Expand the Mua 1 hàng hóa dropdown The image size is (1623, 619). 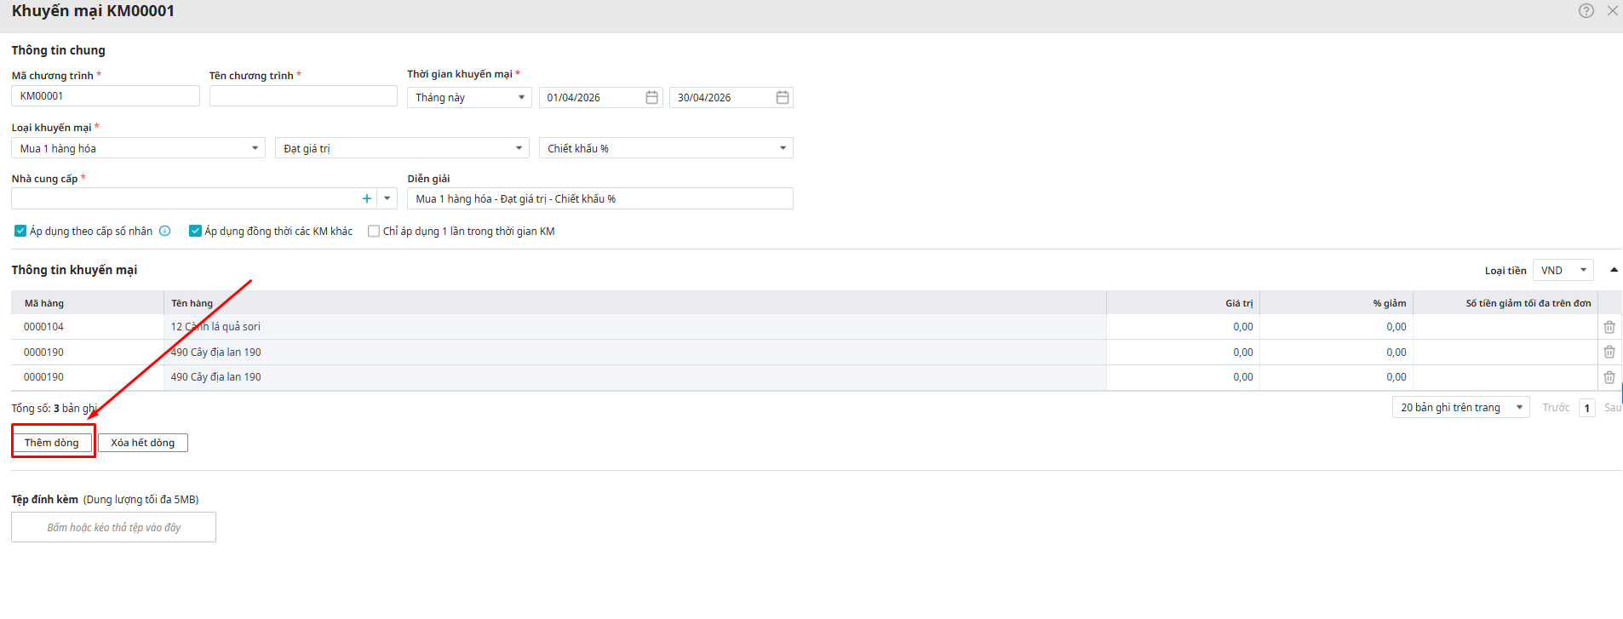point(139,148)
